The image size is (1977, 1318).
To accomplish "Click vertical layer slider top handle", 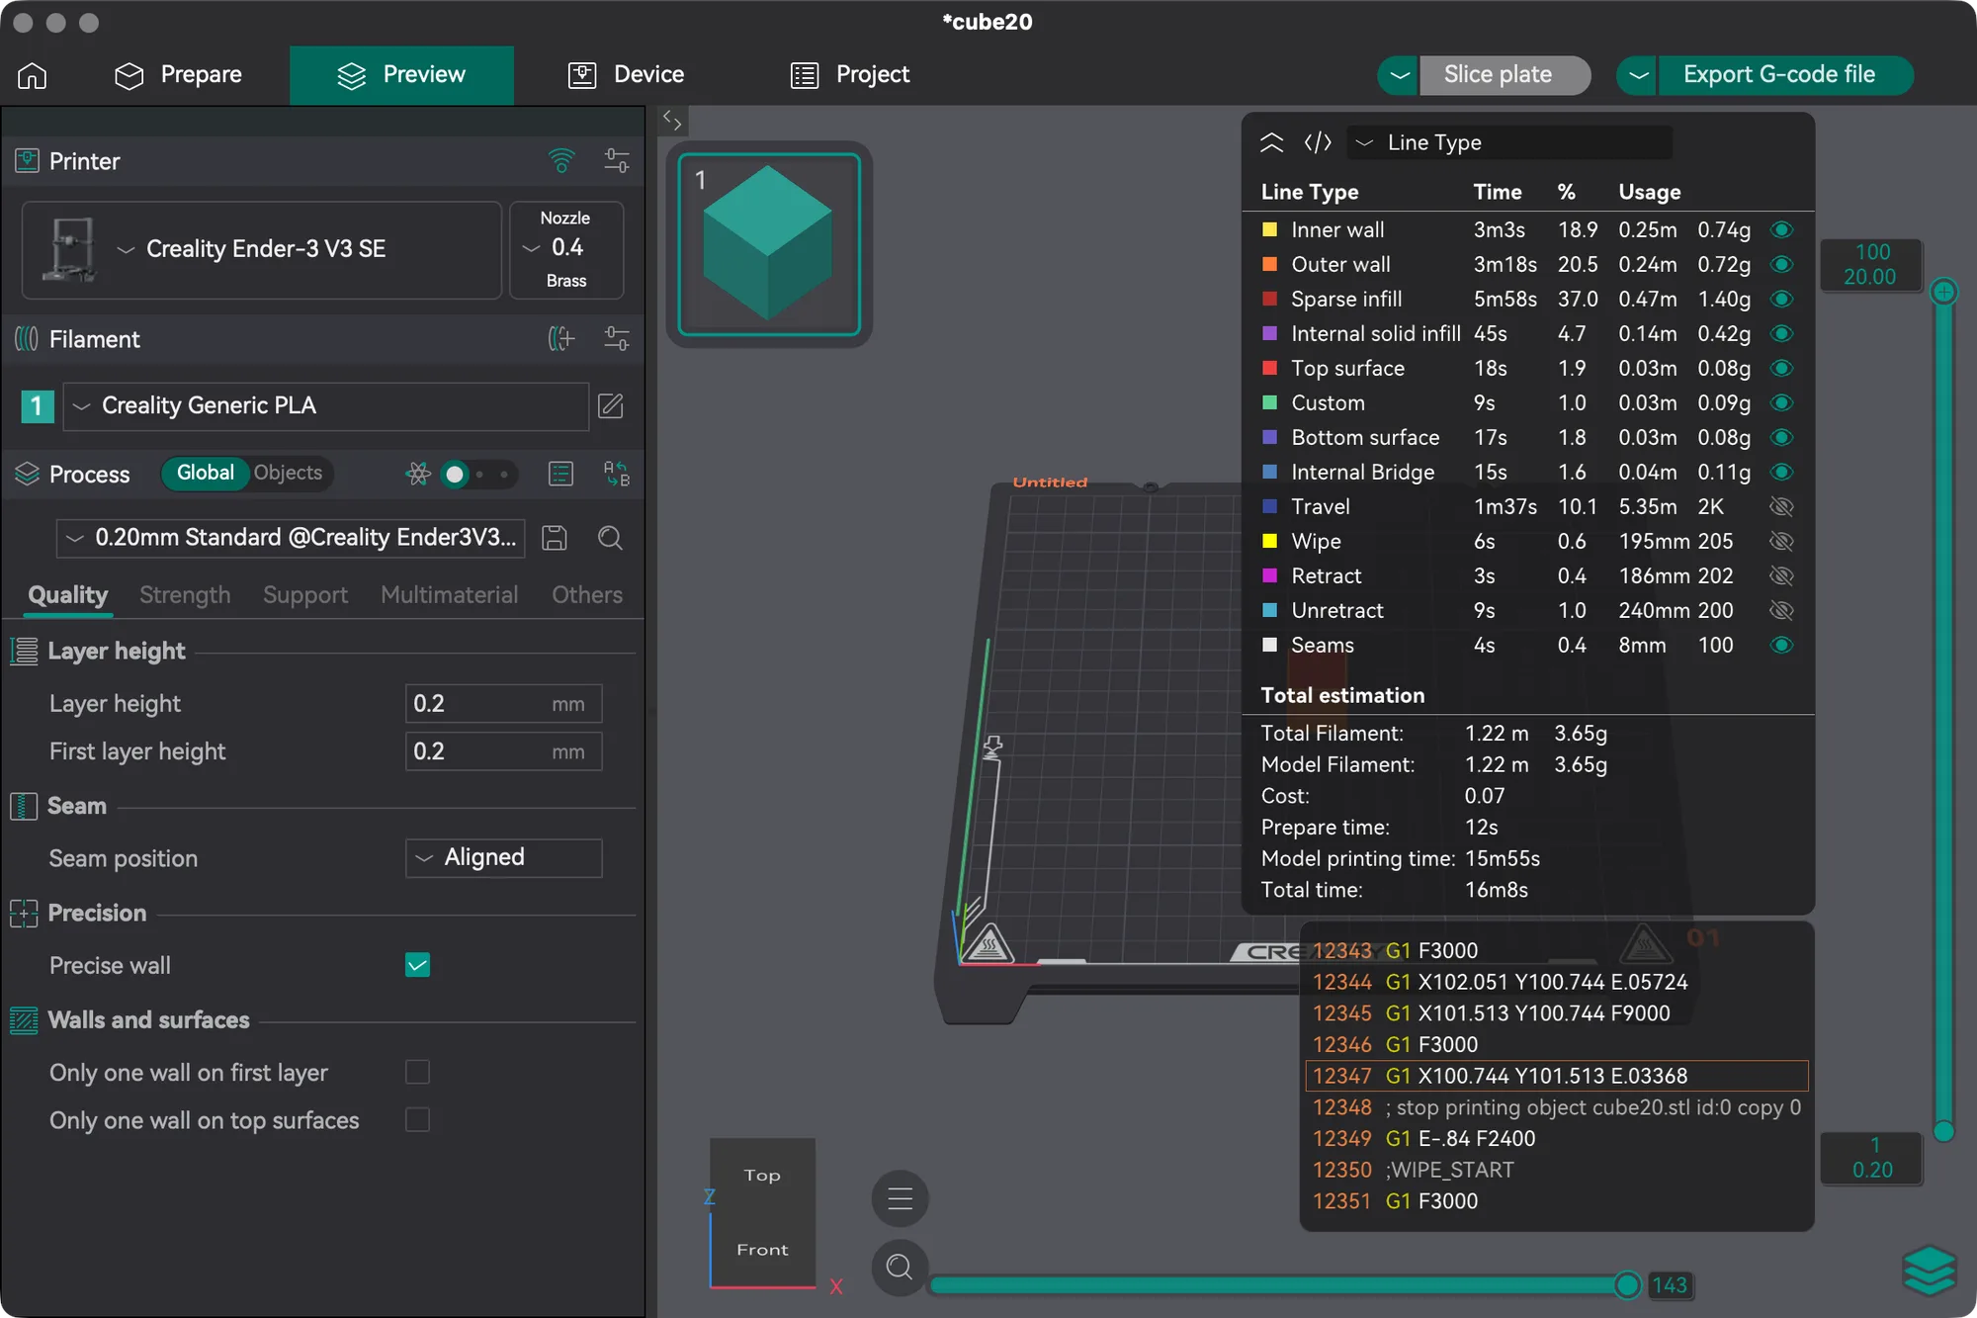I will pyautogui.click(x=1943, y=292).
